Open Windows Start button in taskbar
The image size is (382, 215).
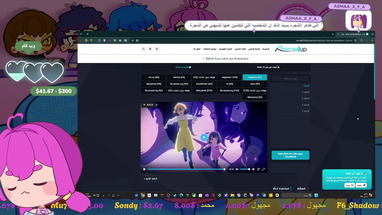pyautogui.click(x=316, y=195)
